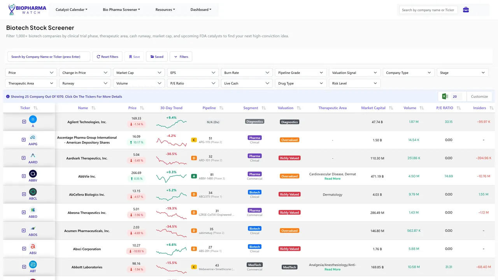
Task: Open the Bio Pharma Screener menu
Action: [121, 10]
